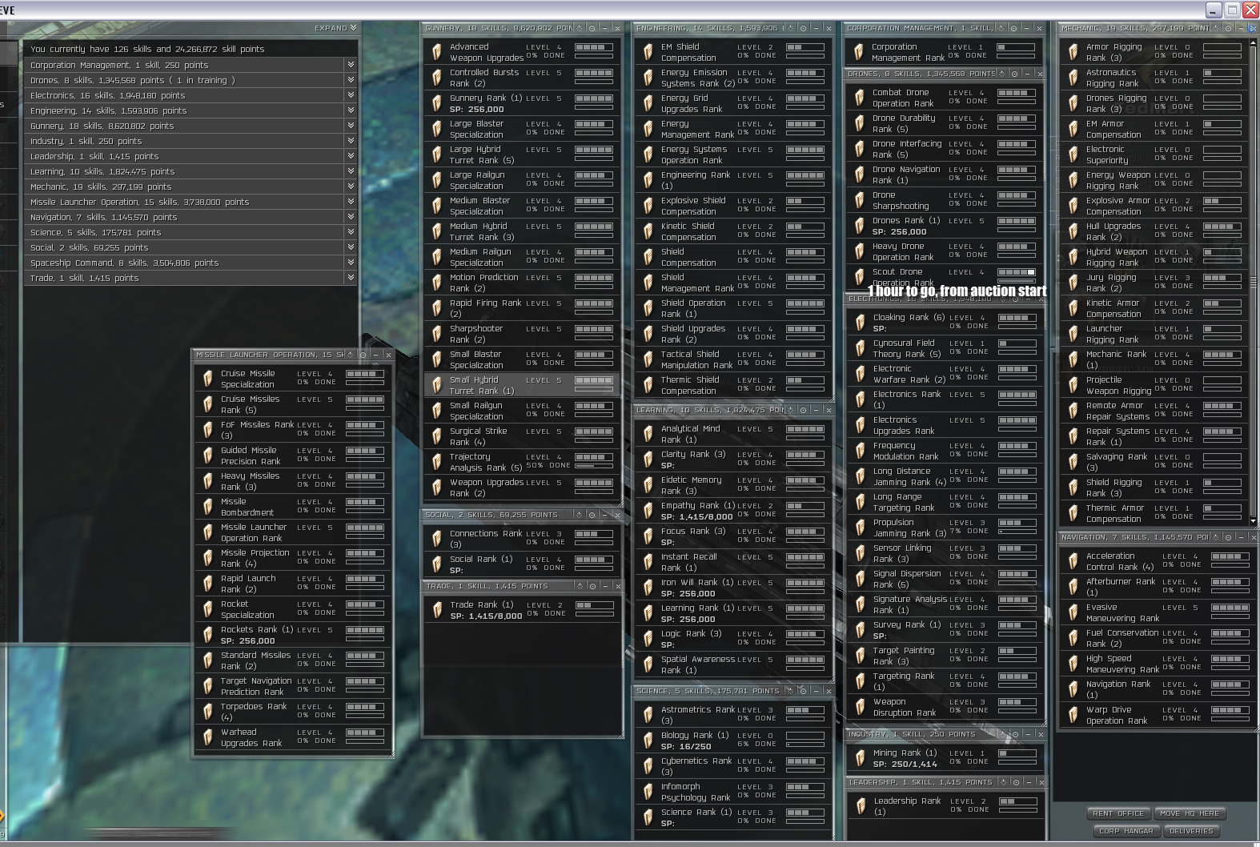1260x847 pixels.
Task: Pin the Science skill panel
Action: 803,691
